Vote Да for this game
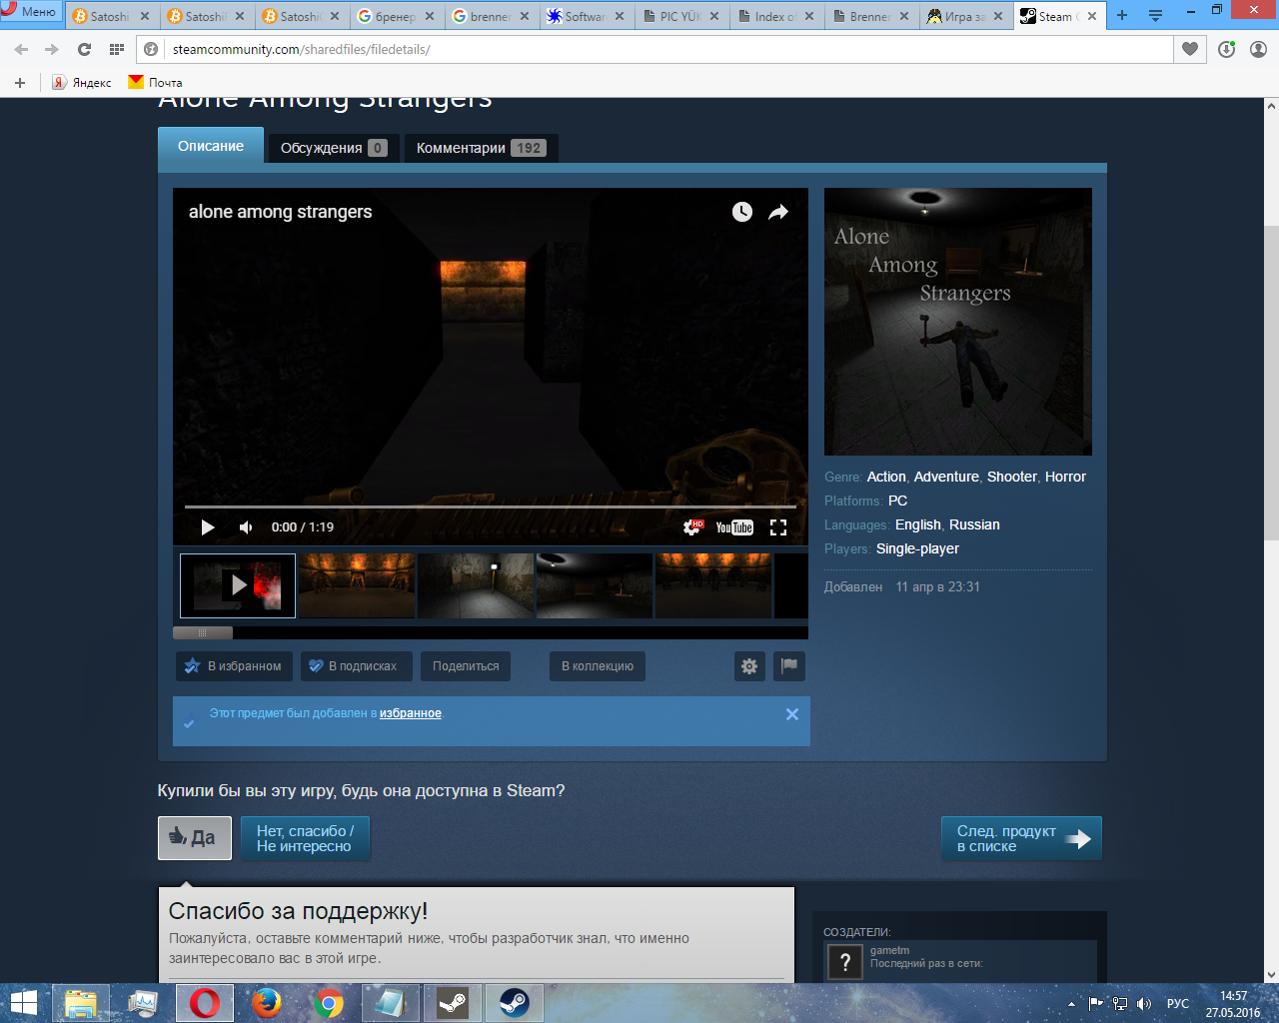The width and height of the screenshot is (1279, 1023). [195, 838]
